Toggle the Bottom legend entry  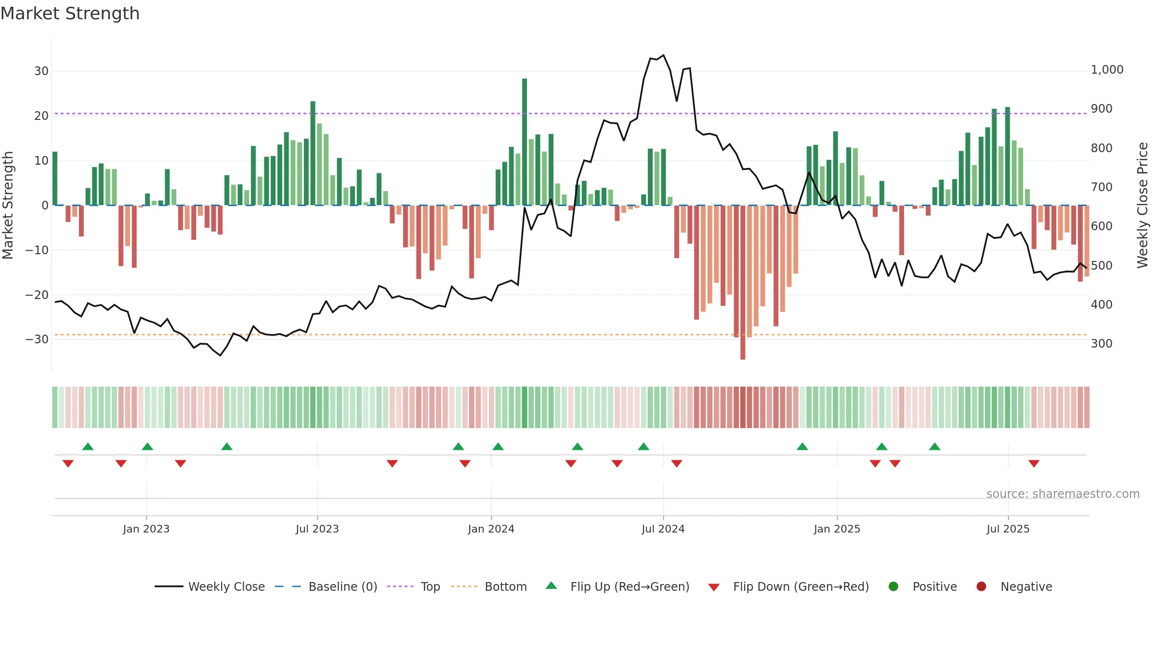[x=489, y=586]
